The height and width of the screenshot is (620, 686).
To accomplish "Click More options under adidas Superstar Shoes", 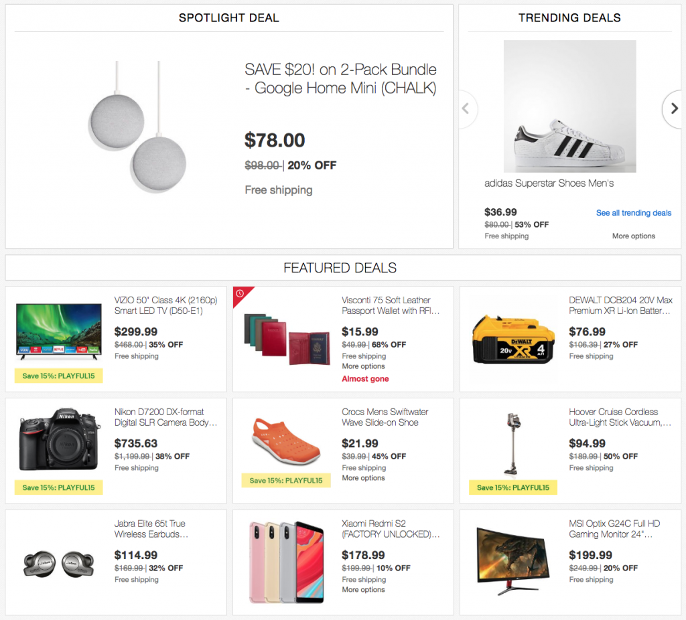I will pyautogui.click(x=633, y=236).
